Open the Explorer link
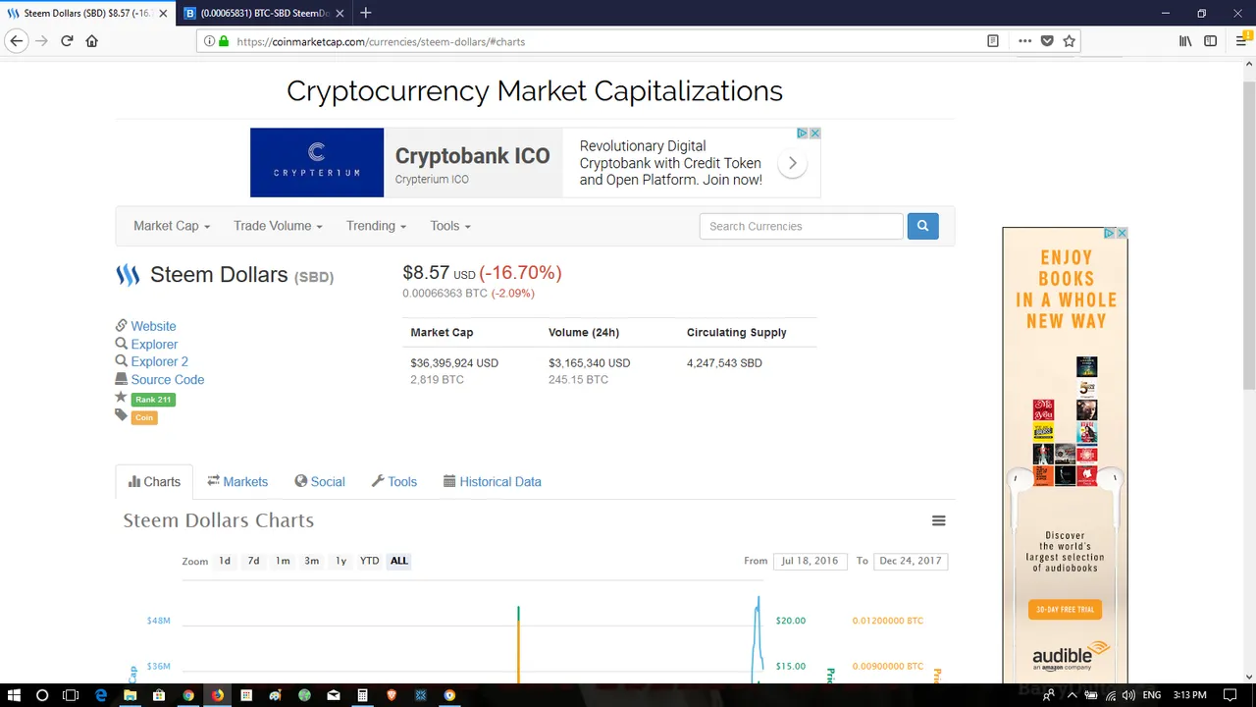Viewport: 1256px width, 707px height. click(x=154, y=344)
